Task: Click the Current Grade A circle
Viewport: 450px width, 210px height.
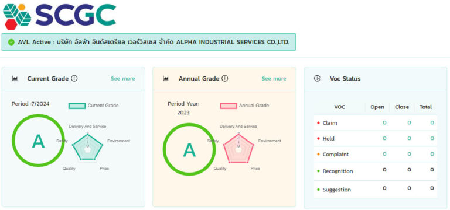Action: (x=38, y=140)
